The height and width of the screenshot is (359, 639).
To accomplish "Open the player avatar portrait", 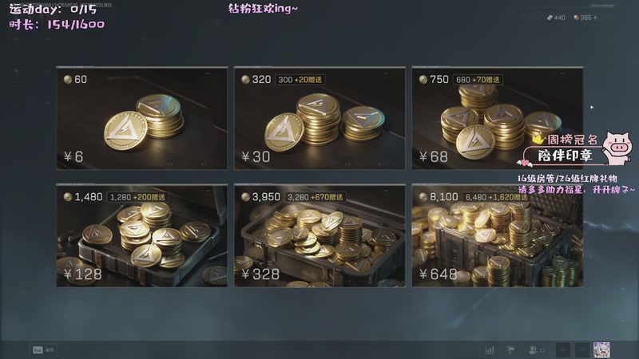I will (601, 349).
